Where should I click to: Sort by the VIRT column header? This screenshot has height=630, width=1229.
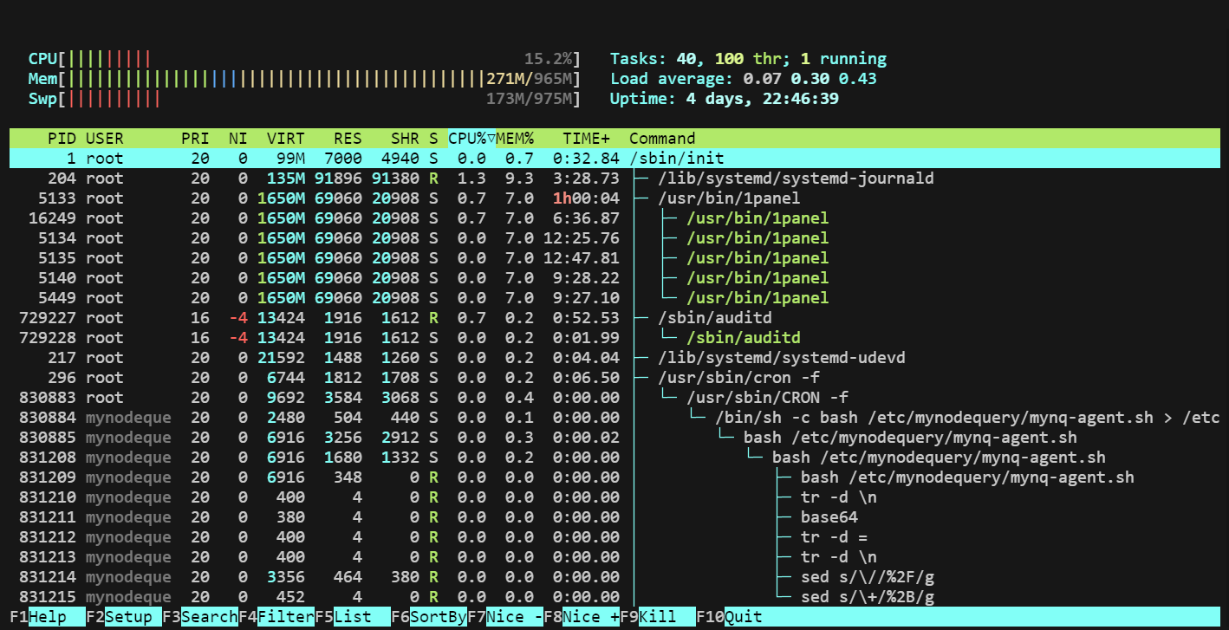pyautogui.click(x=286, y=139)
